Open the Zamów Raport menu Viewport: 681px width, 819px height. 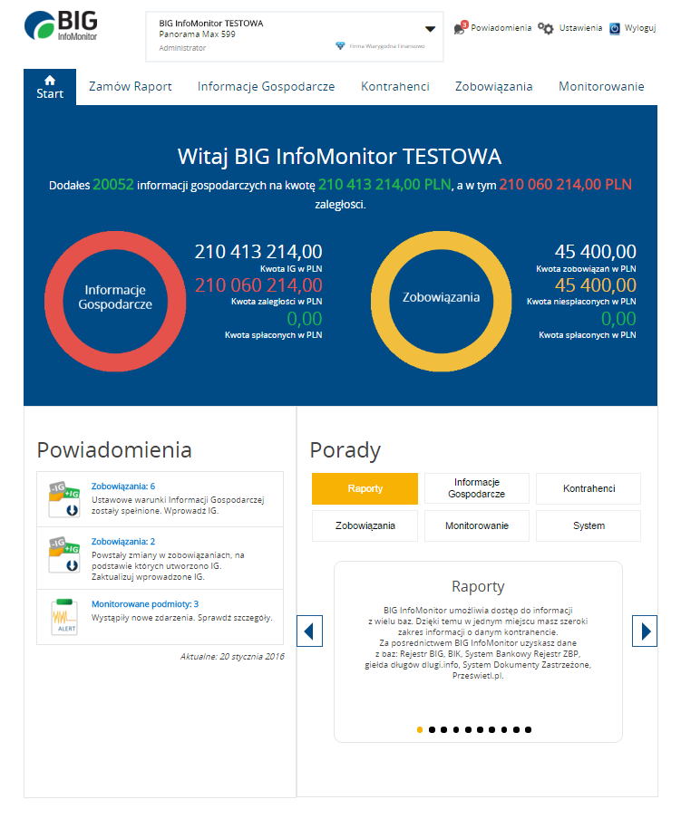[131, 87]
